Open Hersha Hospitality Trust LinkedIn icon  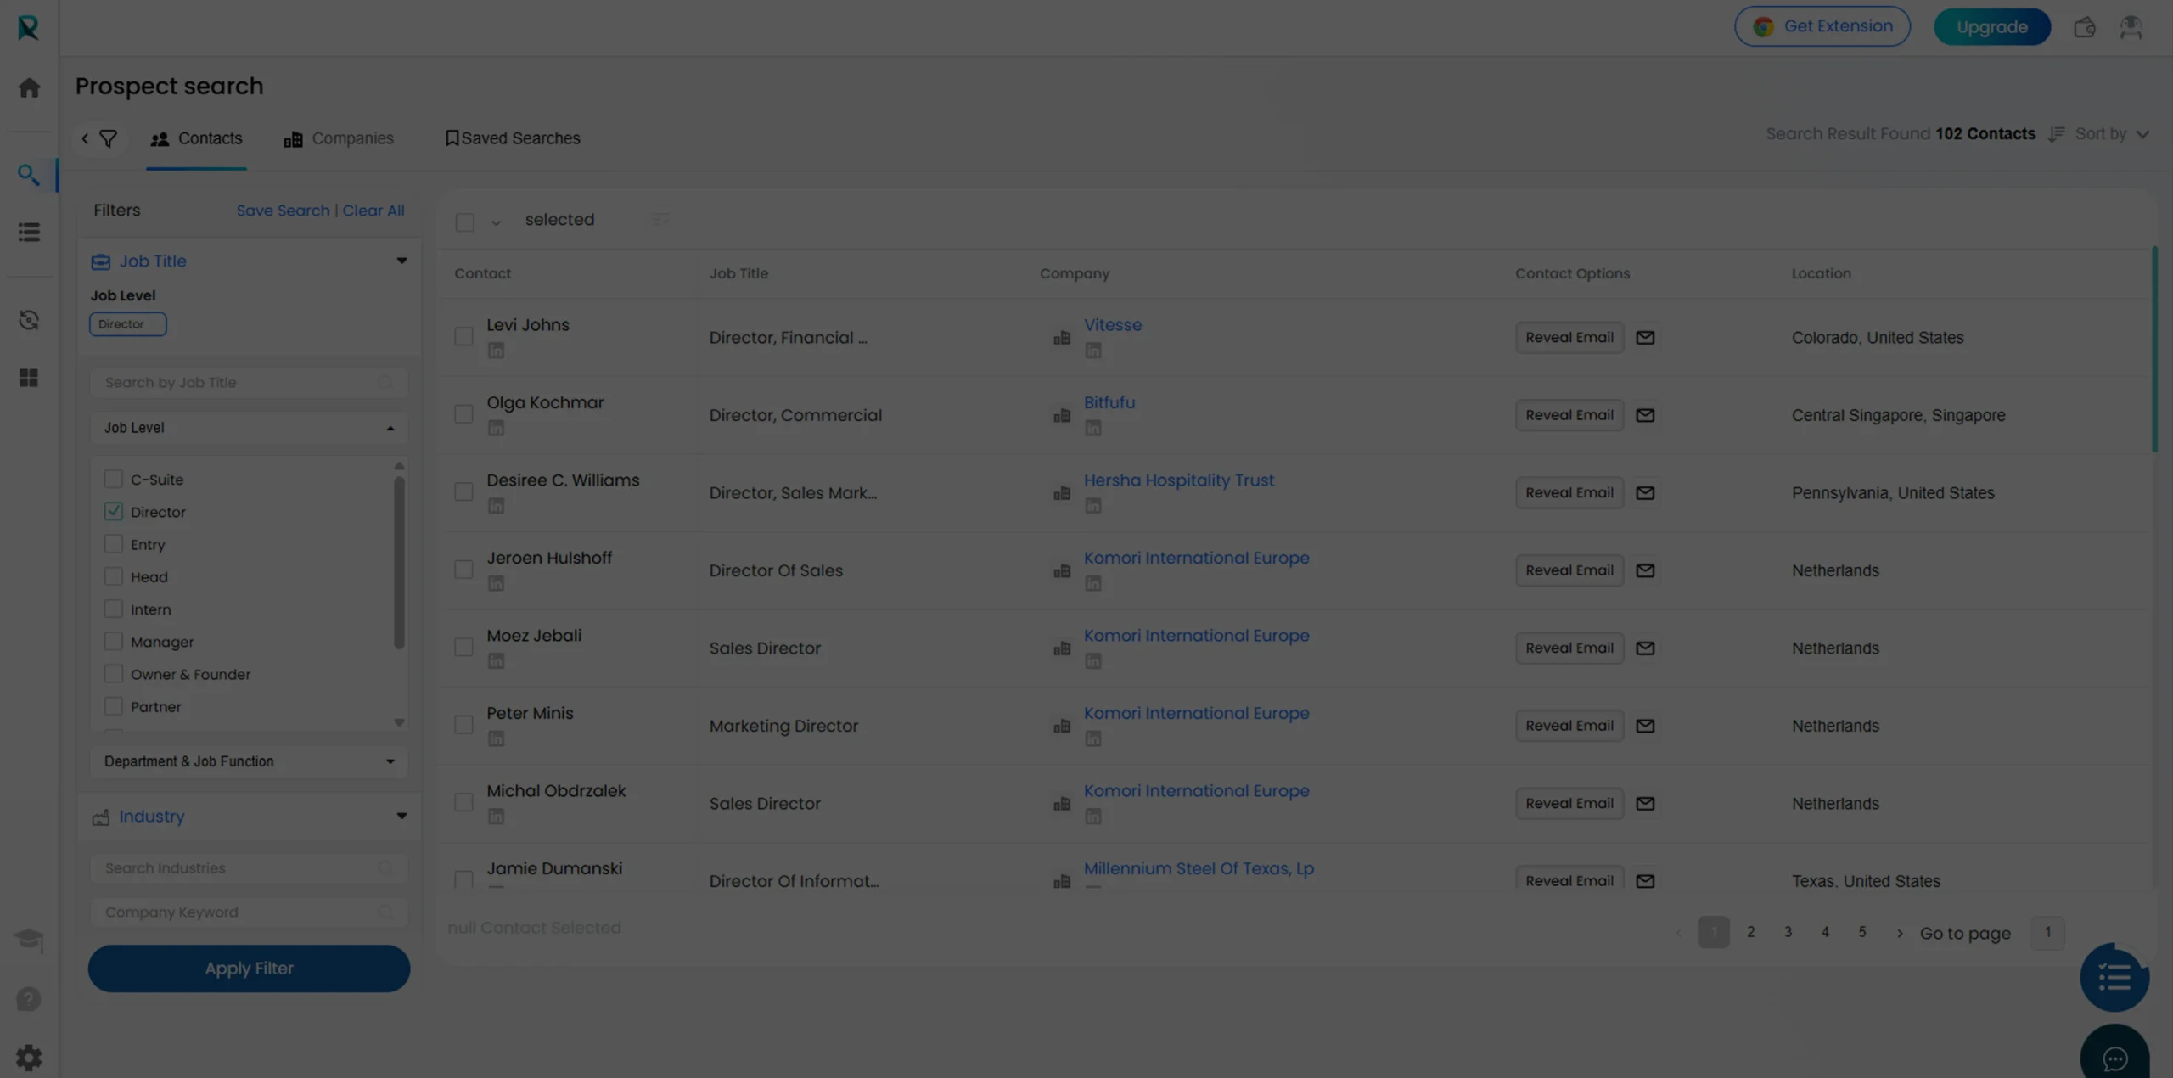[x=1093, y=506]
